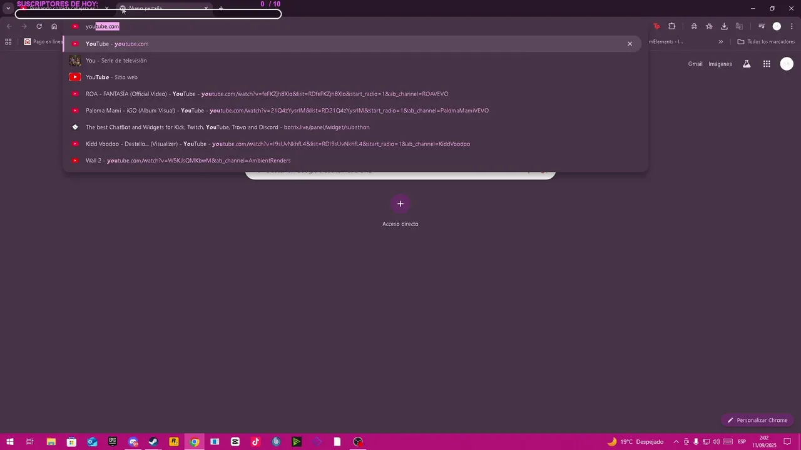Open Task View on the taskbar
Image resolution: width=801 pixels, height=450 pixels.
pos(30,442)
